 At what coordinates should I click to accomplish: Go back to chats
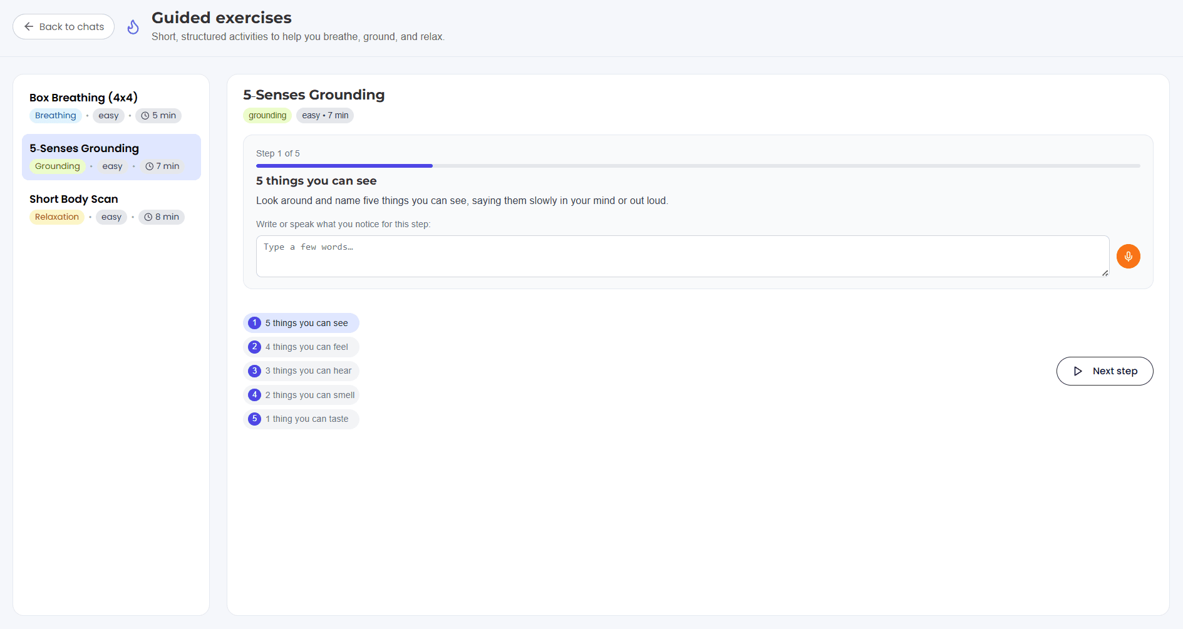(x=63, y=27)
